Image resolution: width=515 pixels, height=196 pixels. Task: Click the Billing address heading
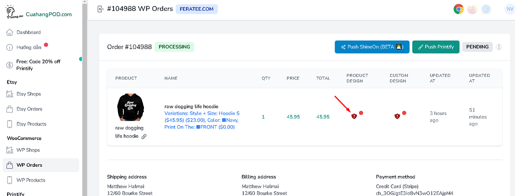(259, 177)
